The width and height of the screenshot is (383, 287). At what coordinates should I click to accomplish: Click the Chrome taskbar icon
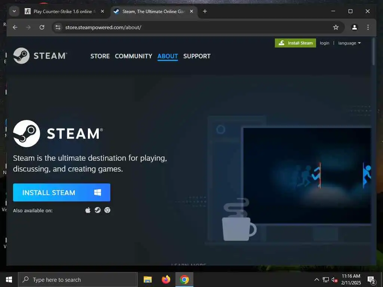pyautogui.click(x=184, y=280)
